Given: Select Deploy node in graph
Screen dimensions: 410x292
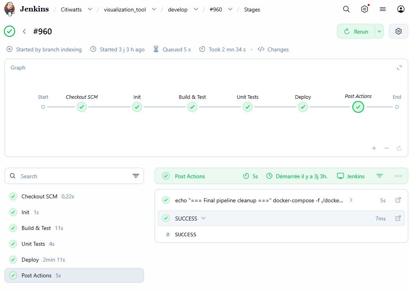Looking at the screenshot, I should click(x=303, y=107).
